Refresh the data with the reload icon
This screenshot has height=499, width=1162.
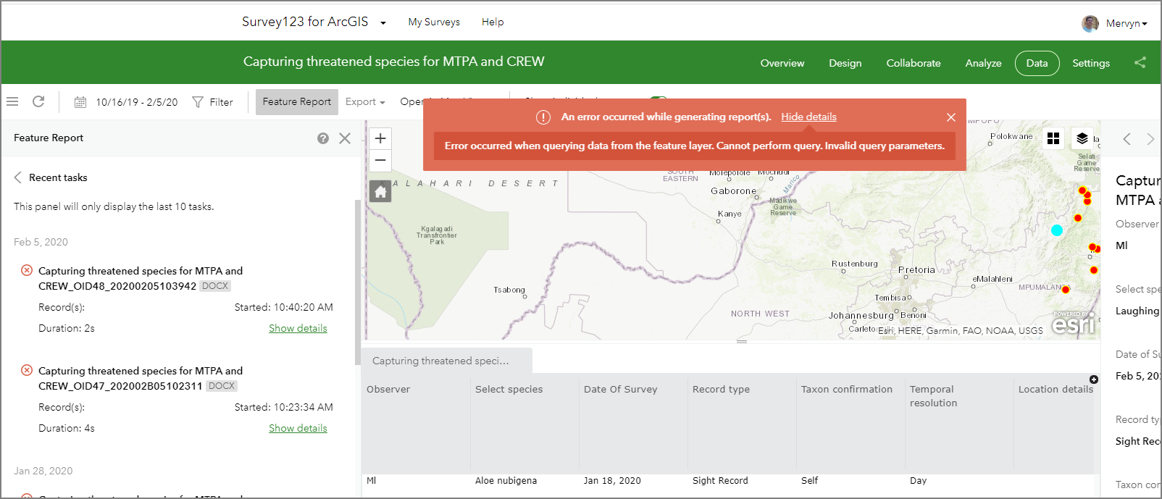click(x=38, y=101)
